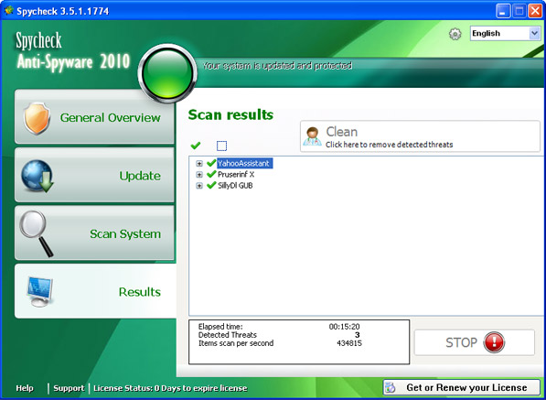Expand the Pruserinf X tree node
546x400 pixels.
coord(199,175)
